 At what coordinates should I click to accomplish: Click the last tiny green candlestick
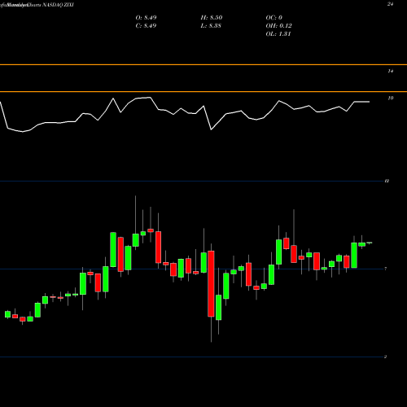[370, 243]
